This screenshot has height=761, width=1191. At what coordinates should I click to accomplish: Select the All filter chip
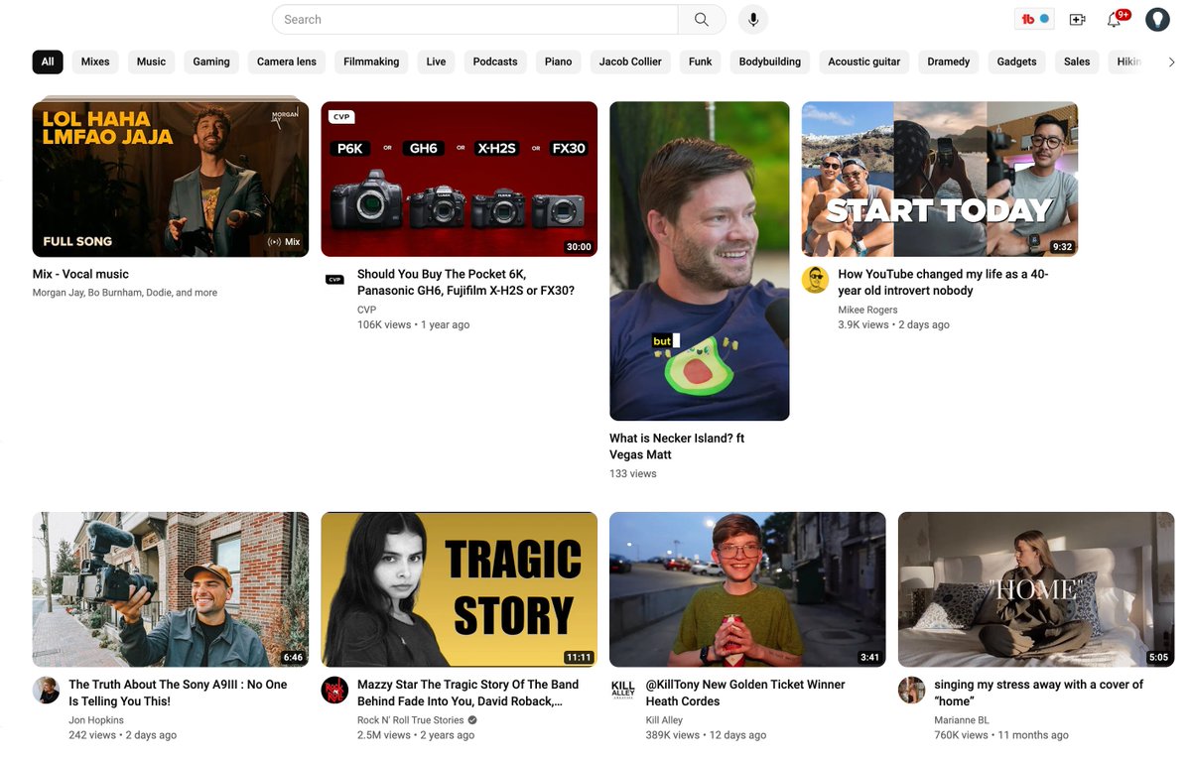click(48, 62)
